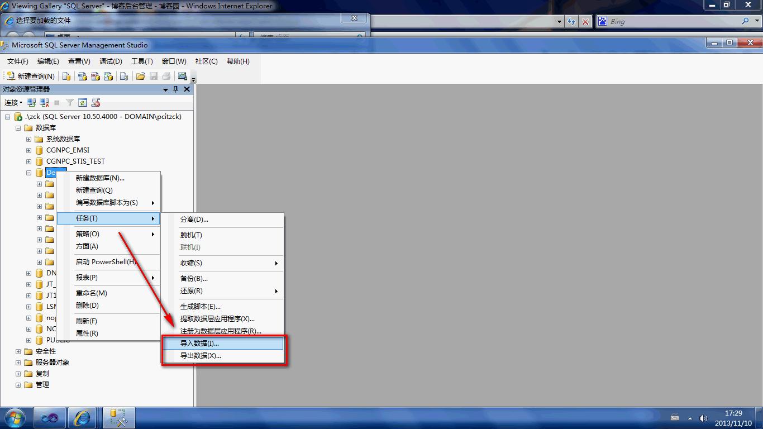The height and width of the screenshot is (429, 763).
Task: Click the Database Engine Query toolbar icon
Action: point(66,76)
